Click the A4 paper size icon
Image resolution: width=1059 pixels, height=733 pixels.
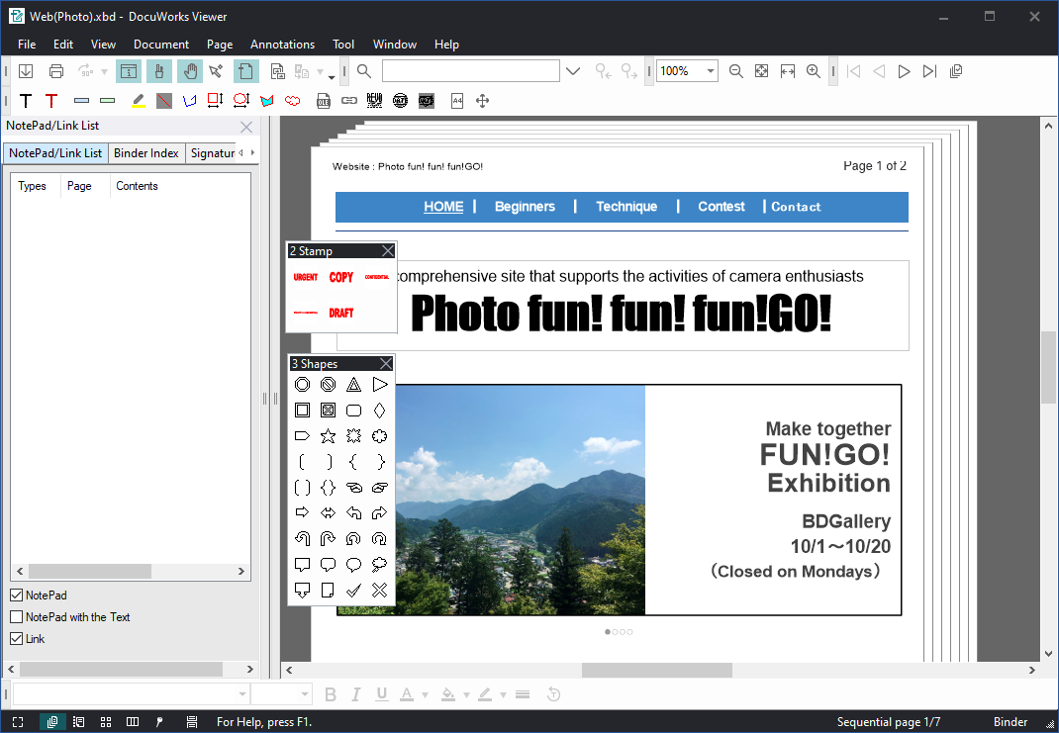[x=457, y=101]
